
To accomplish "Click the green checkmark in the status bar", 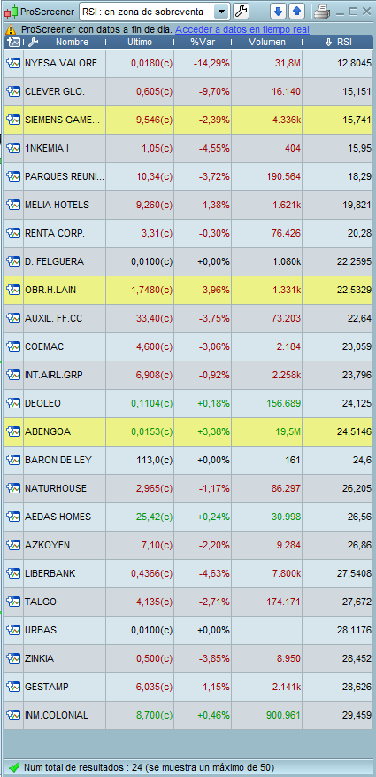I will coord(14,766).
